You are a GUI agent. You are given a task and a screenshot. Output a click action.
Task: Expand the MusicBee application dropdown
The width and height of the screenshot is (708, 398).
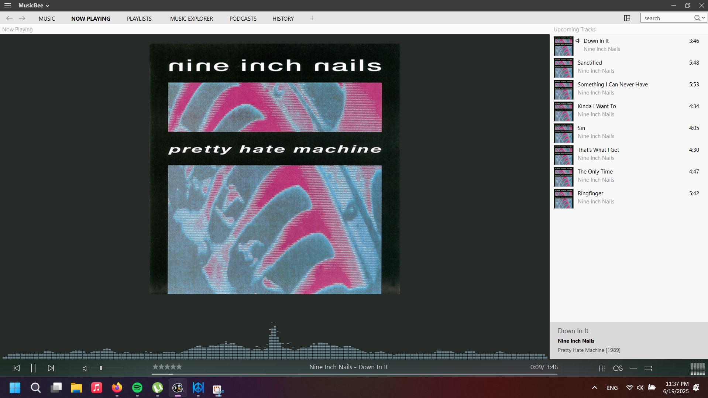point(34,6)
